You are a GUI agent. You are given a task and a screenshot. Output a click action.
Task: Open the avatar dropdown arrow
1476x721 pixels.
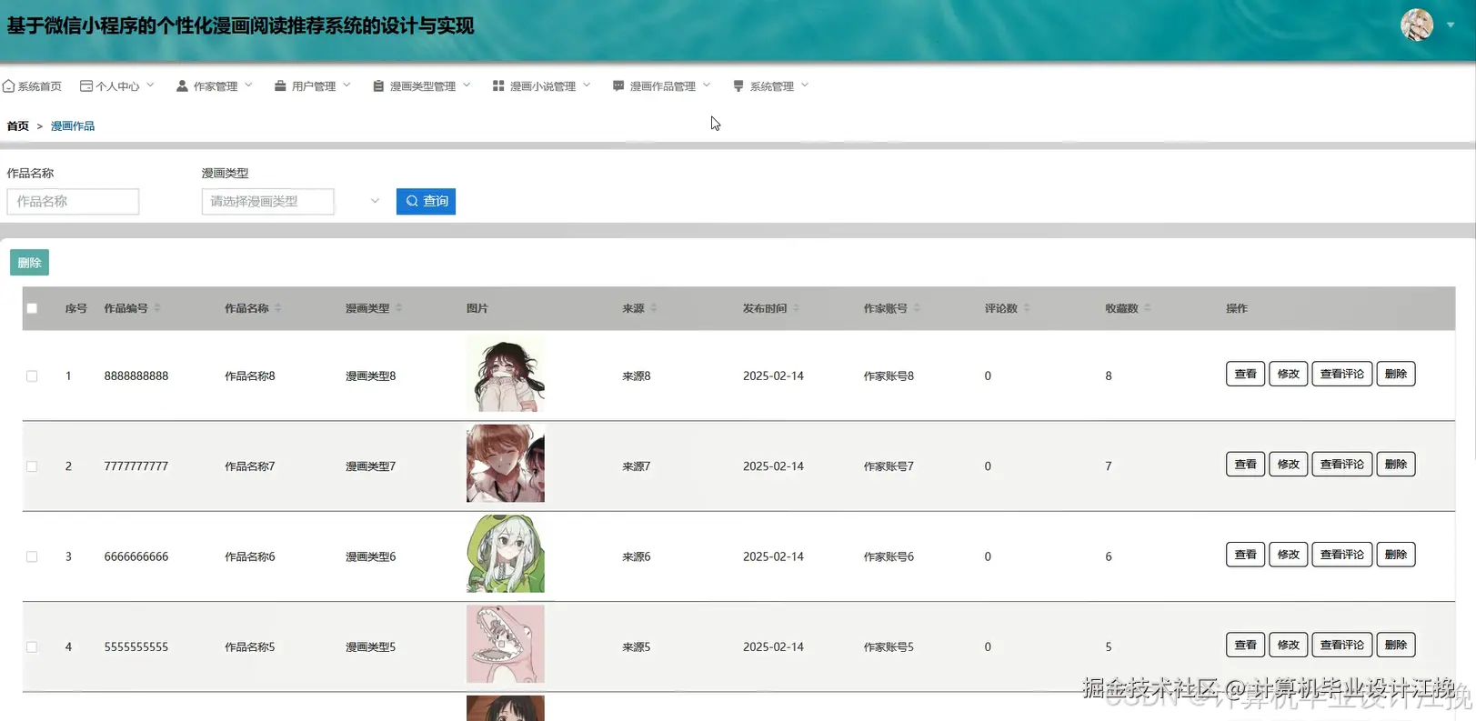(1451, 25)
